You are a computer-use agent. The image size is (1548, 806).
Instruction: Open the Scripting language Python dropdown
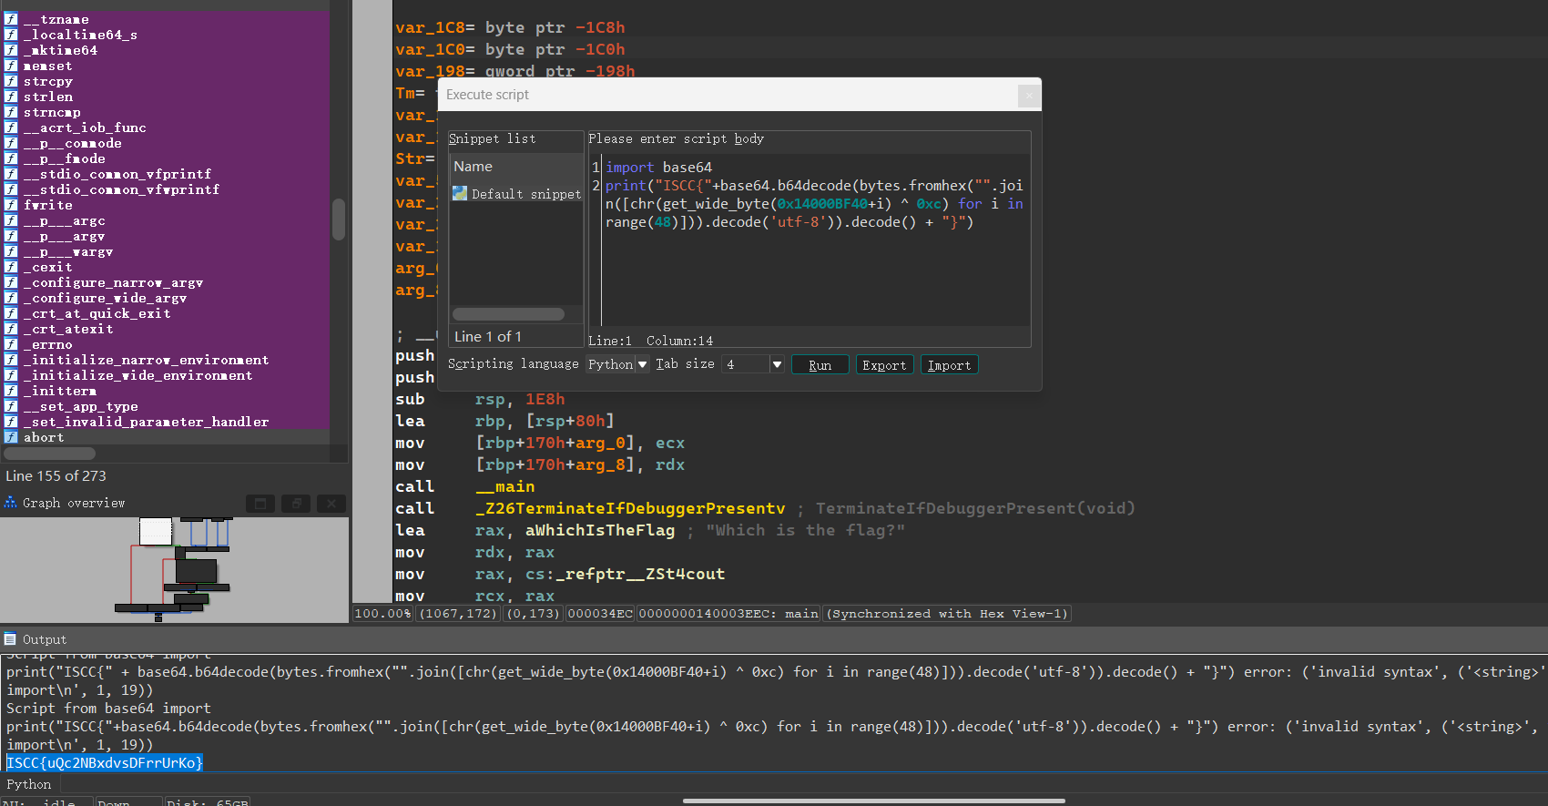617,364
